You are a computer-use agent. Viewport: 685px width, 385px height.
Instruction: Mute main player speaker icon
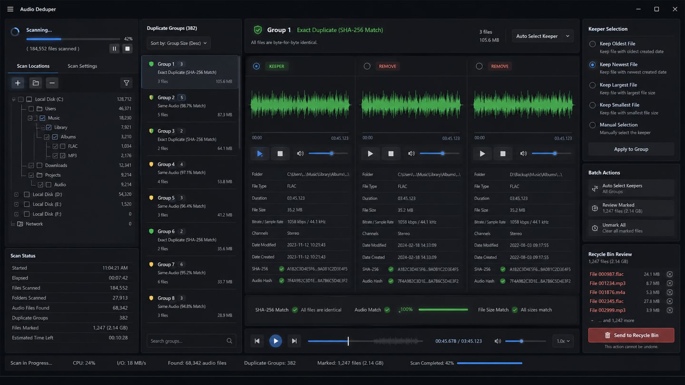click(498, 341)
